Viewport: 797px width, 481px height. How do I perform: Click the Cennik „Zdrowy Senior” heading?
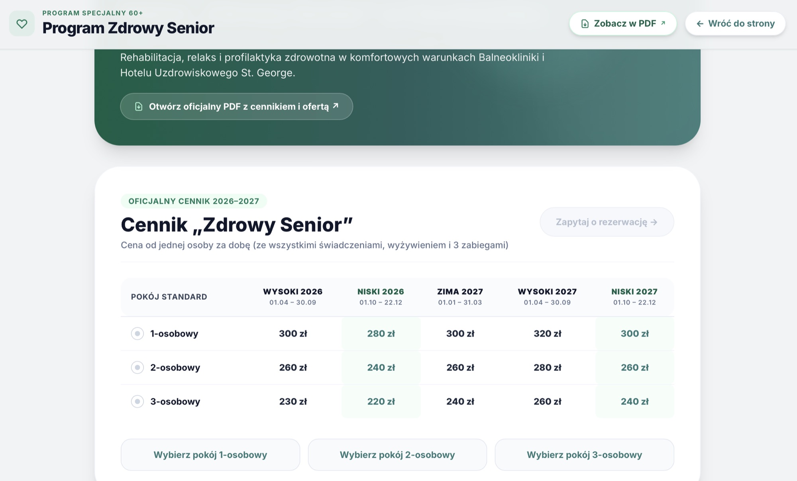click(237, 225)
